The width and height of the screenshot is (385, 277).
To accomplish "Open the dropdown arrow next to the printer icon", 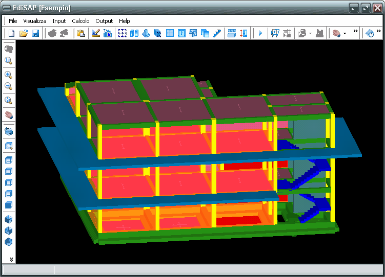I will click(x=310, y=34).
